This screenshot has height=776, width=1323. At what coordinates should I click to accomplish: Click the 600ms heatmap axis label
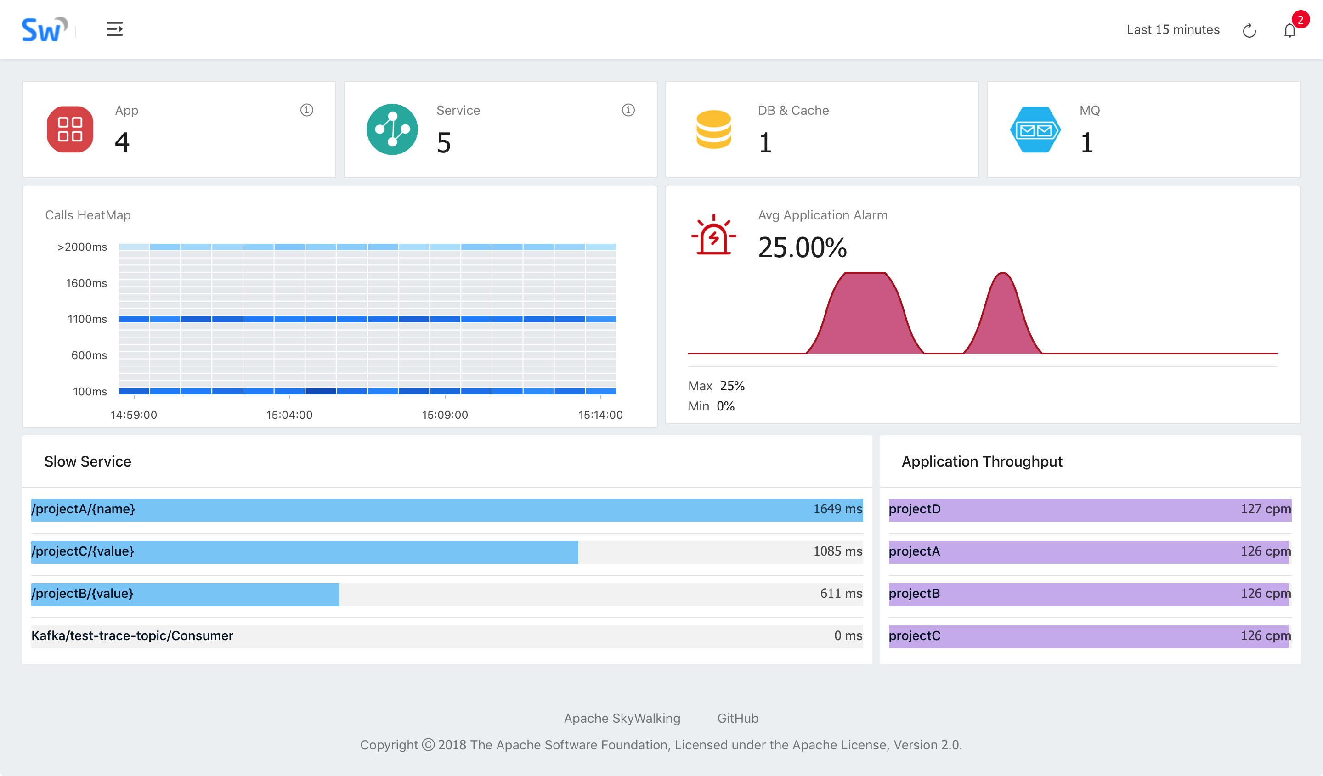tap(89, 355)
